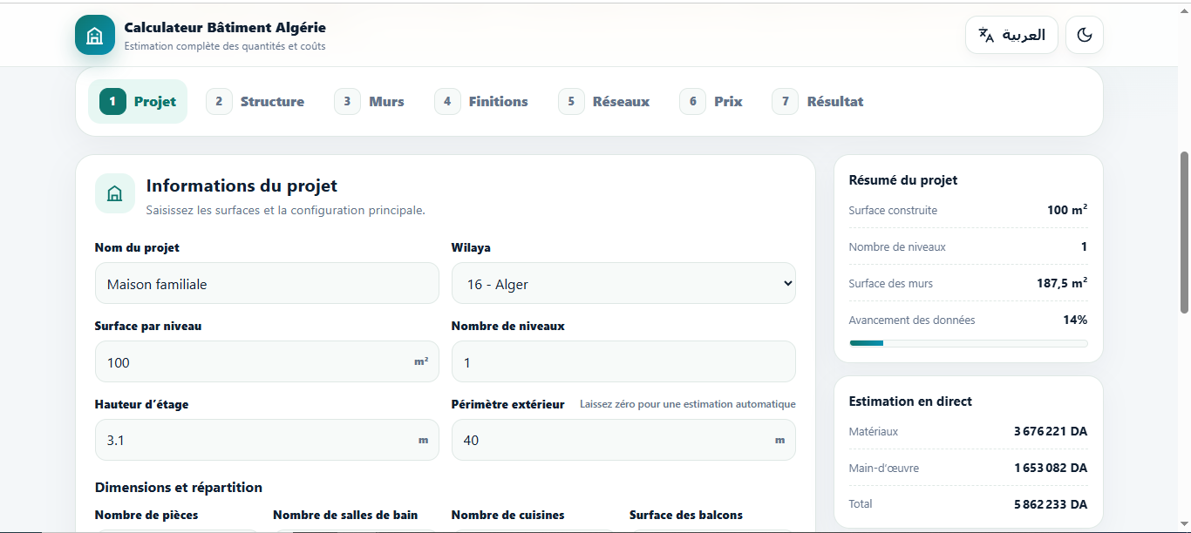
Task: Click the house icon beside Informations du projet
Action: pyautogui.click(x=115, y=193)
